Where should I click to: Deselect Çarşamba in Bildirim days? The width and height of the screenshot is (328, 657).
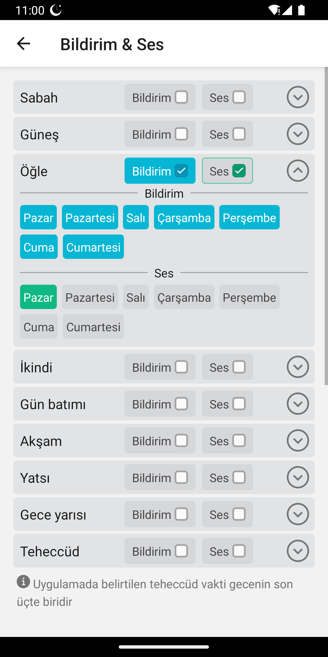coord(184,217)
